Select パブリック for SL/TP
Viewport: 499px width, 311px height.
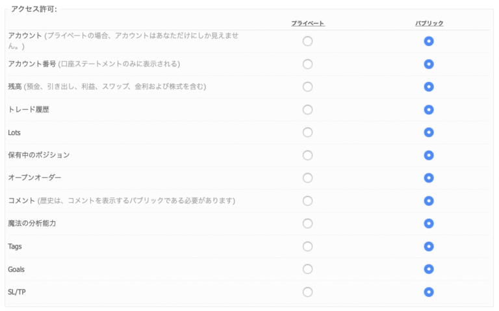pos(429,292)
